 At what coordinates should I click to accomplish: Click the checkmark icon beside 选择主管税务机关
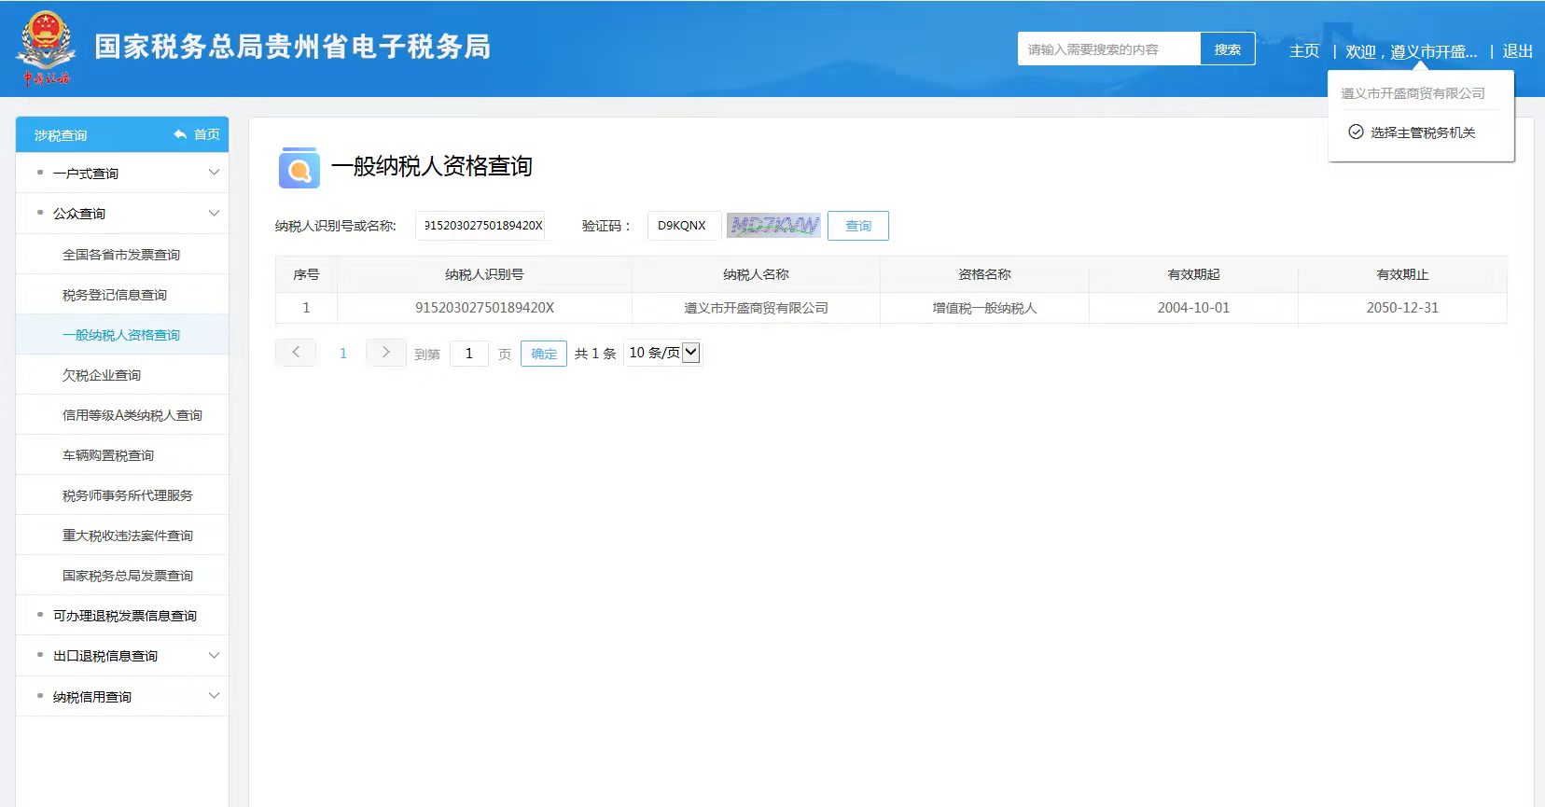(x=1356, y=132)
